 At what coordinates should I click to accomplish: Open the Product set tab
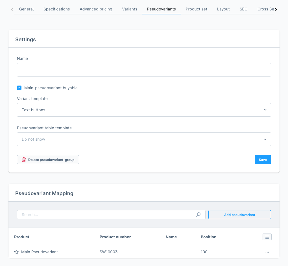[196, 9]
